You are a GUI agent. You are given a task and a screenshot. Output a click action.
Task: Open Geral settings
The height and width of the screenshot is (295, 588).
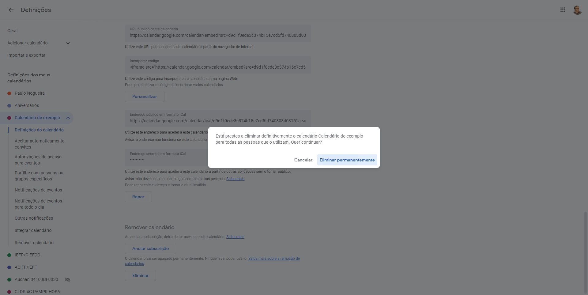tap(13, 31)
